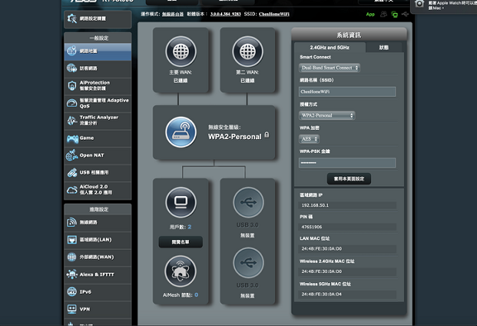Click the SSID input field ChenHomeWiFi
This screenshot has width=477, height=326.
pyautogui.click(x=347, y=92)
